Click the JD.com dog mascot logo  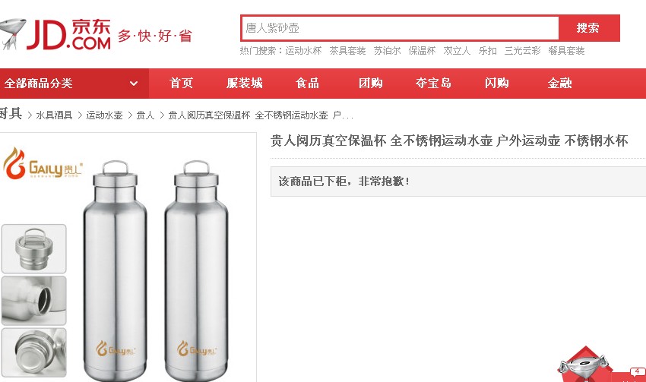pos(11,33)
